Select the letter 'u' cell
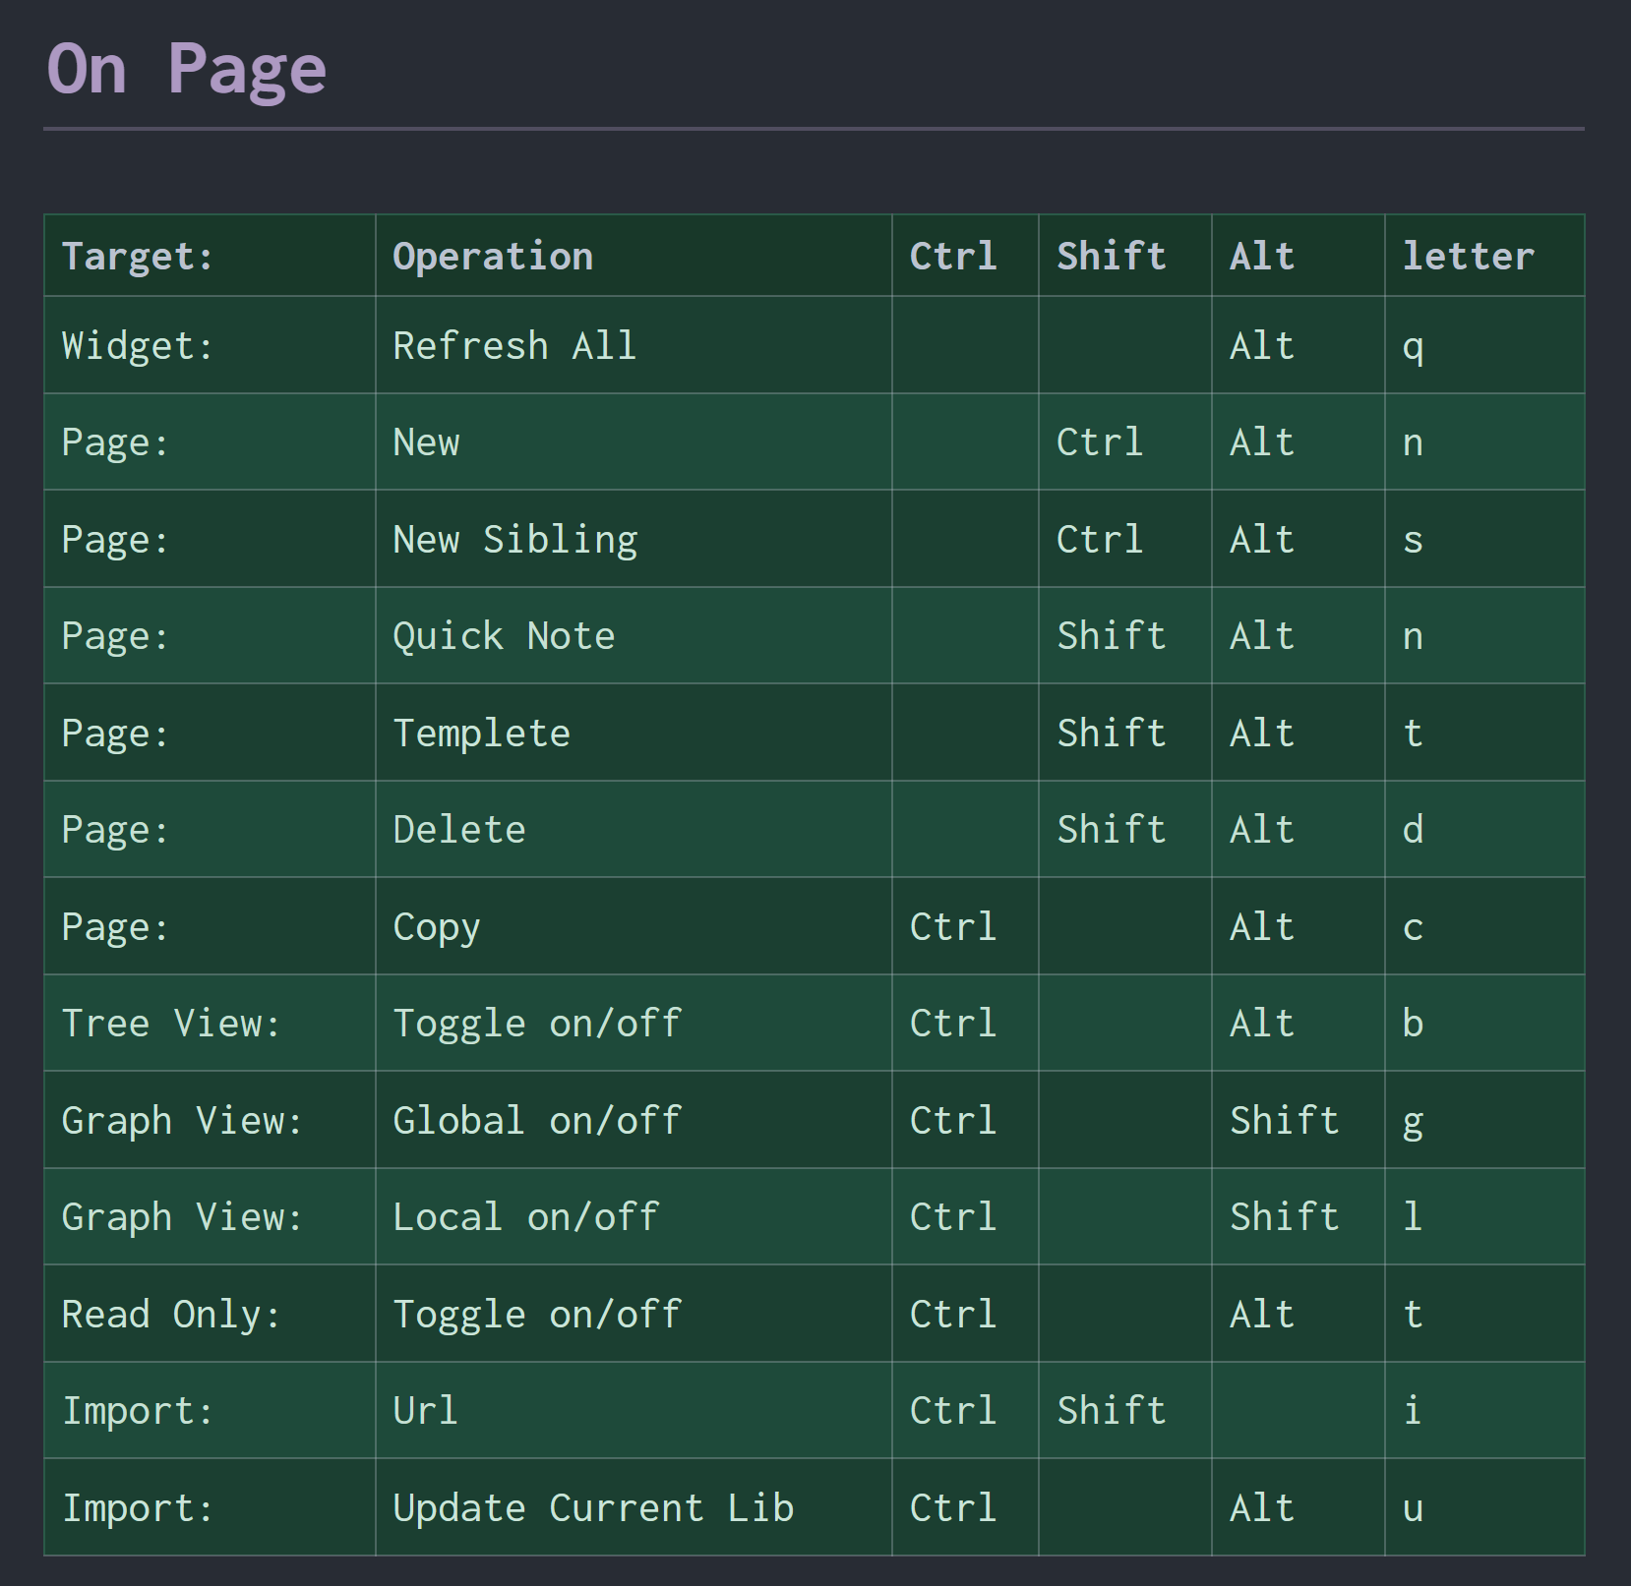Image resolution: width=1631 pixels, height=1586 pixels. pos(1413,1508)
